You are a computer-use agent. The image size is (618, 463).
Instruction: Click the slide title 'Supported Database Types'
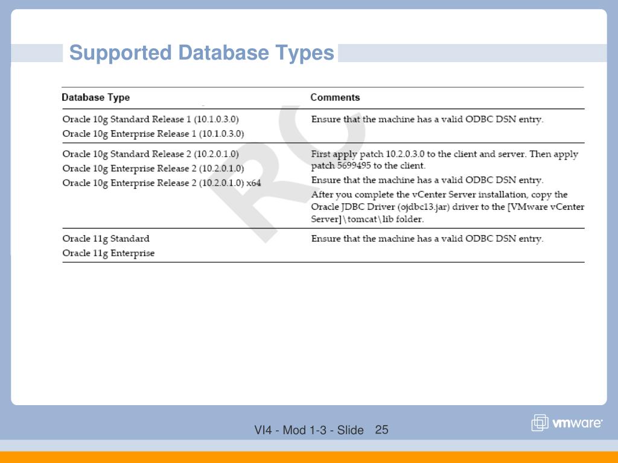pyautogui.click(x=202, y=53)
